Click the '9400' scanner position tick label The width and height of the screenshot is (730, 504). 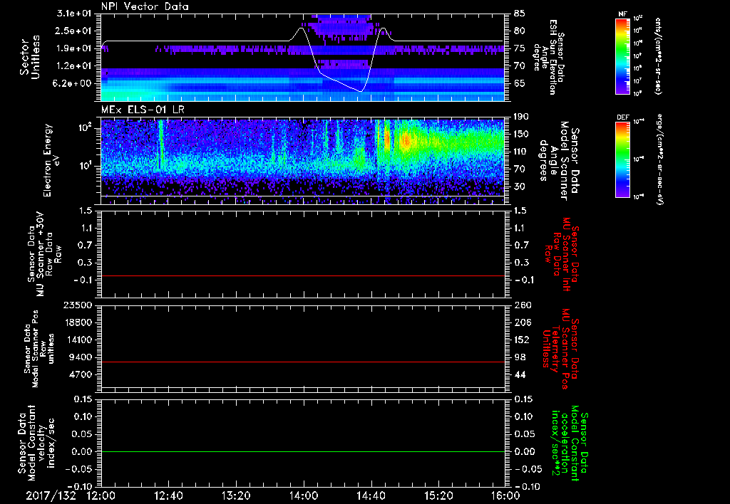click(x=80, y=357)
